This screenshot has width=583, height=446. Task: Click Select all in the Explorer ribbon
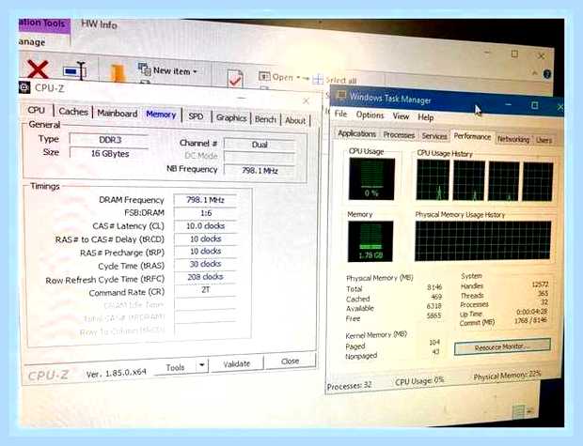coord(335,80)
